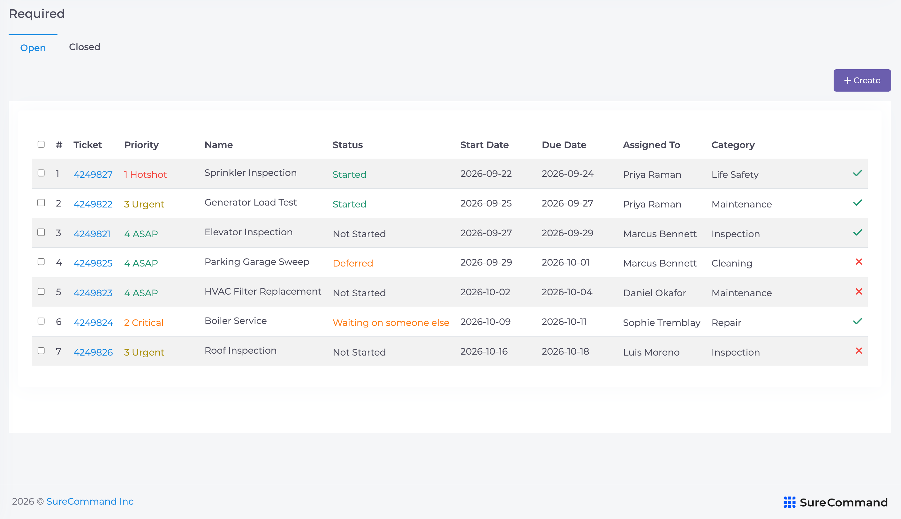Select the Open tab
This screenshot has width=901, height=519.
tap(33, 48)
